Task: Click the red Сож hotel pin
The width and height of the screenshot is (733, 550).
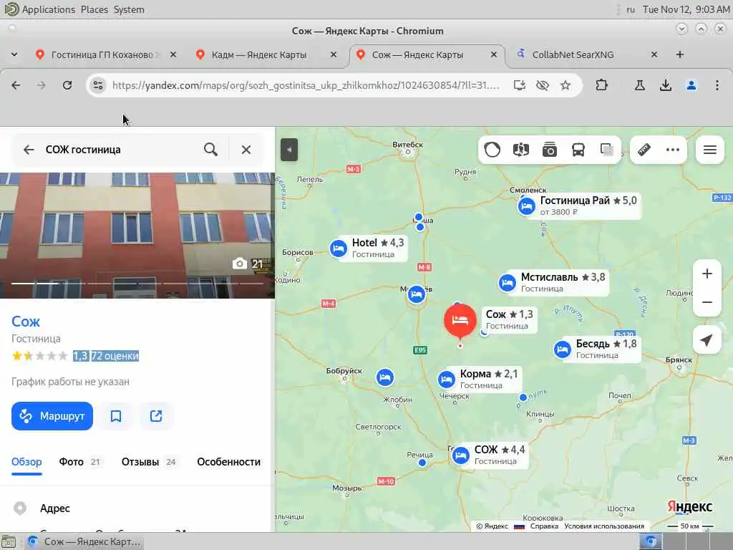Action: [x=460, y=320]
